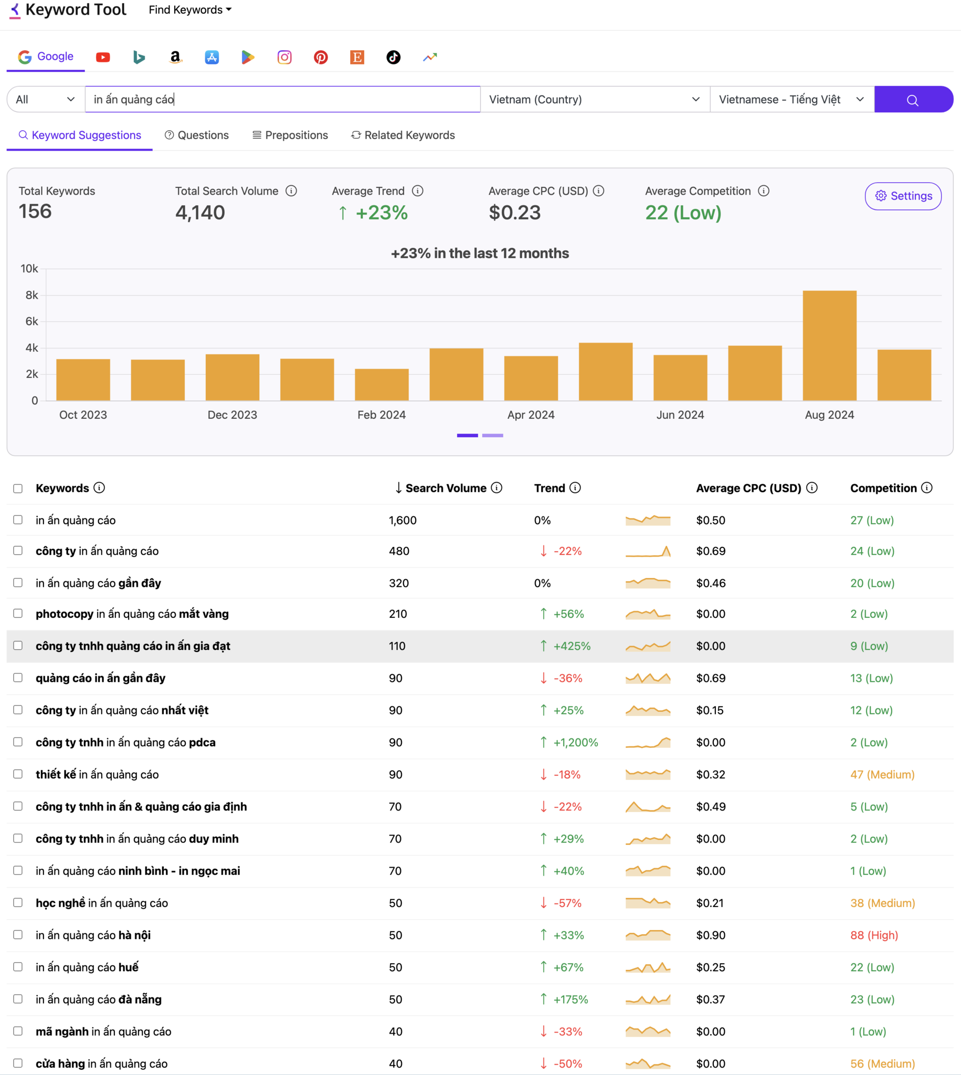Tick the 'in ấn quảng cáo hà nội' checkbox

click(18, 934)
